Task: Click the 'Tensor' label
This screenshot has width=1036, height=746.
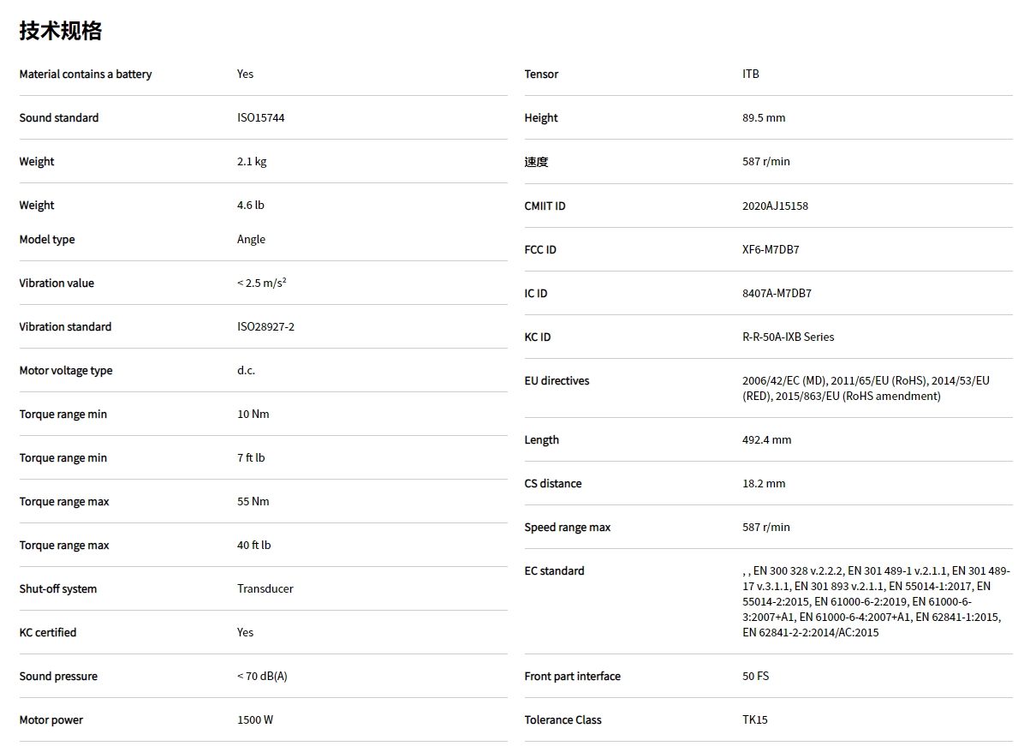Action: (x=541, y=75)
